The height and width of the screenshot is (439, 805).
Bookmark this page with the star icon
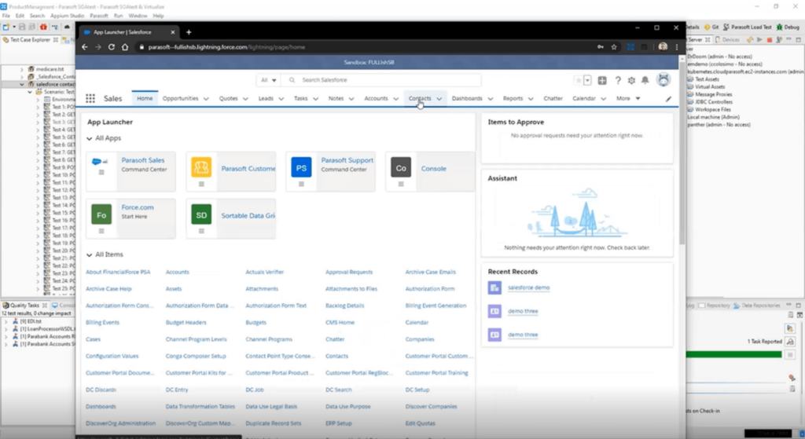tap(614, 46)
